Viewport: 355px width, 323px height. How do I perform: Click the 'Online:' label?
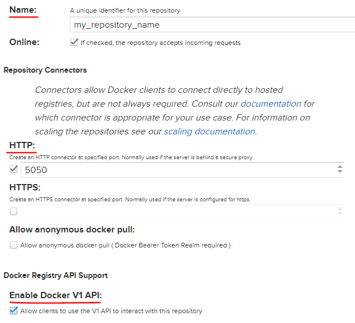point(24,42)
